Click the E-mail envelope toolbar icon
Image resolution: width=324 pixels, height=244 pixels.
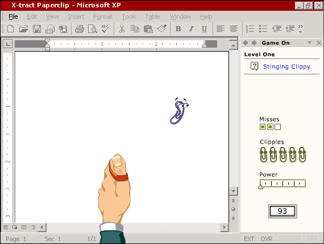click(50, 29)
